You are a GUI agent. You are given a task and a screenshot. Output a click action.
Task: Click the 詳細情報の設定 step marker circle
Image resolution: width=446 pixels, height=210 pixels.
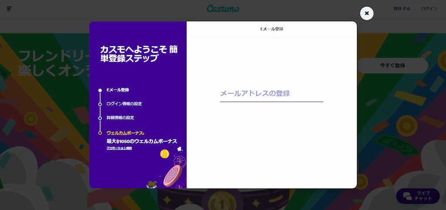click(100, 118)
